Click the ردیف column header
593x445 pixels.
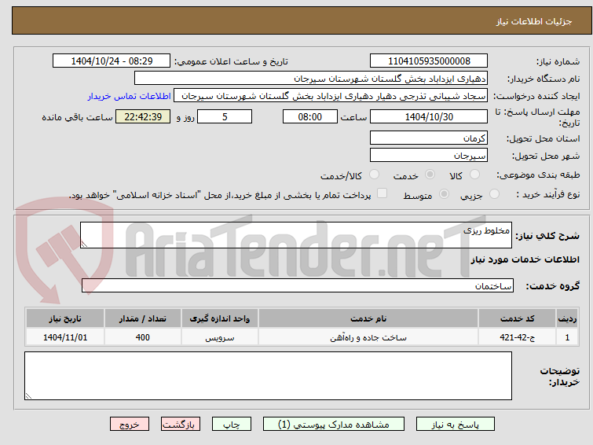567,318
